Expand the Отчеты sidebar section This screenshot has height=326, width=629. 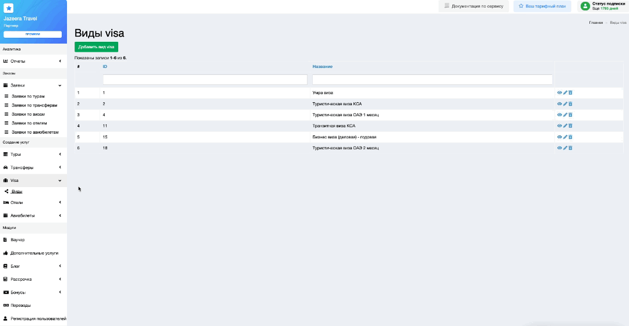click(x=33, y=61)
